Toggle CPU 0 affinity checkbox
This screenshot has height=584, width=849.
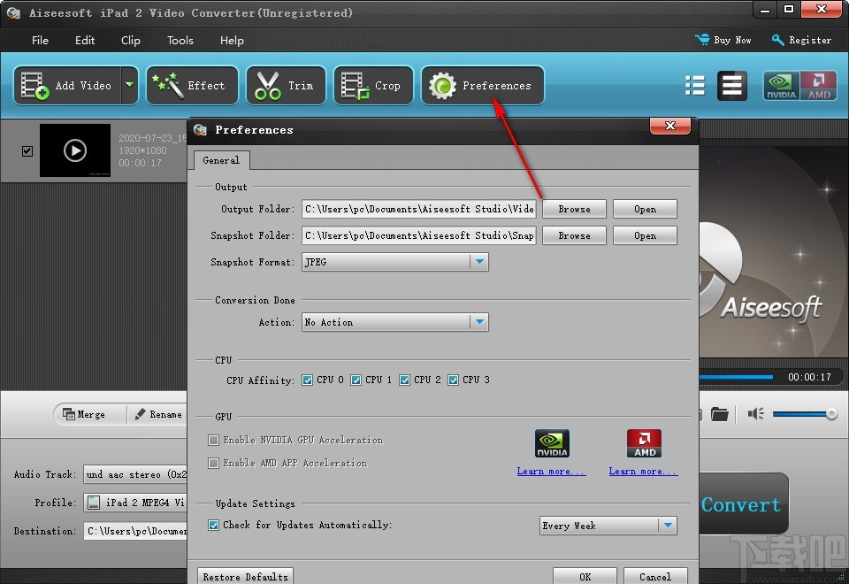pos(307,380)
